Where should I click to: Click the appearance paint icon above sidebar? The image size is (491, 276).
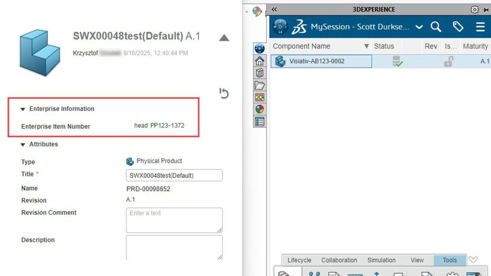coord(257,12)
